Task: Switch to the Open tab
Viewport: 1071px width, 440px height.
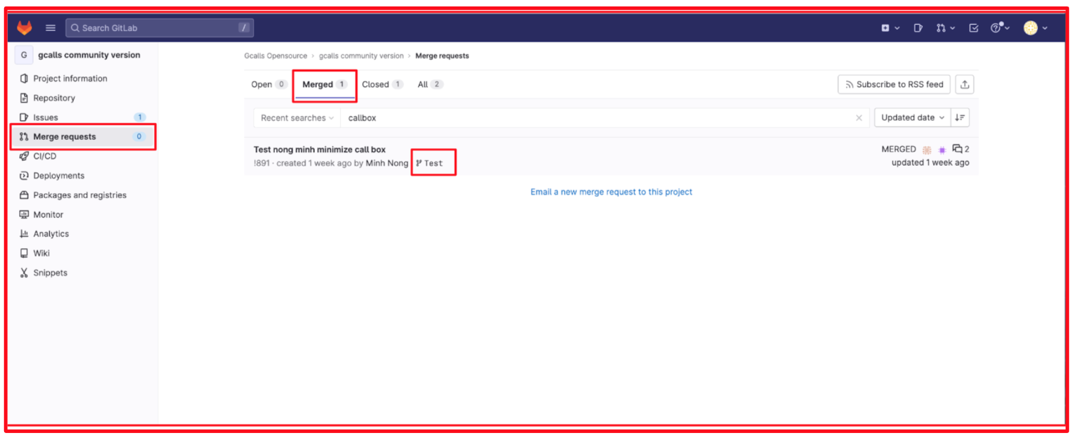Action: pos(267,84)
